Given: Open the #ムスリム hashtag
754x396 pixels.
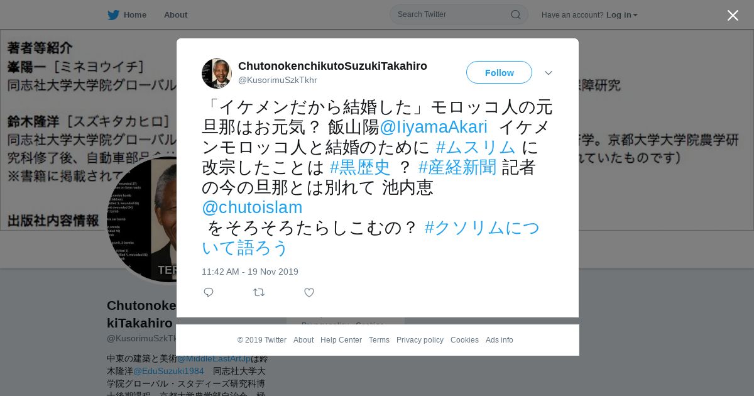Looking at the screenshot, I should coord(476,147).
